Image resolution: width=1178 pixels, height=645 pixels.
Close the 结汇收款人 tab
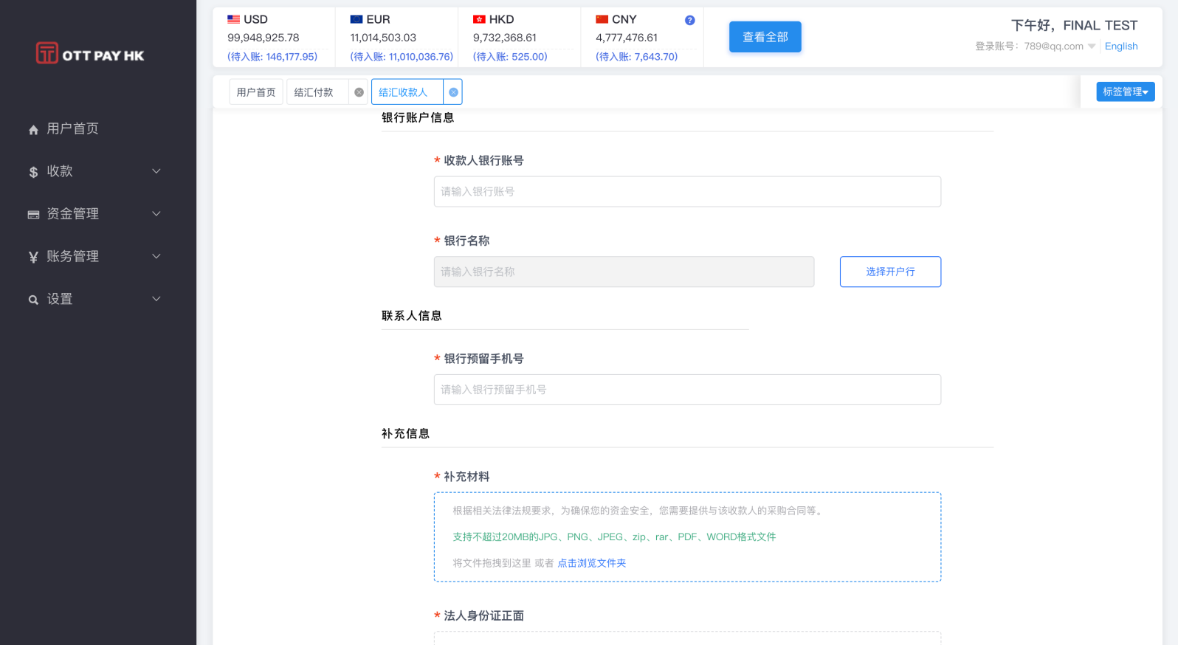click(x=453, y=92)
